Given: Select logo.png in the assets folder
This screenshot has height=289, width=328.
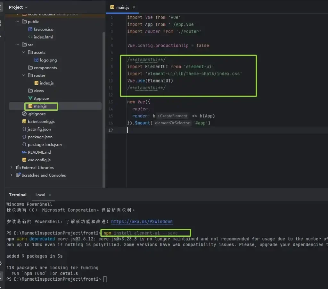Looking at the screenshot, I should point(48,60).
